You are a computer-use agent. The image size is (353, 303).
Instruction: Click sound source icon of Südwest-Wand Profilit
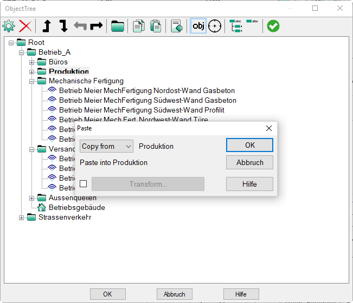tap(52, 110)
